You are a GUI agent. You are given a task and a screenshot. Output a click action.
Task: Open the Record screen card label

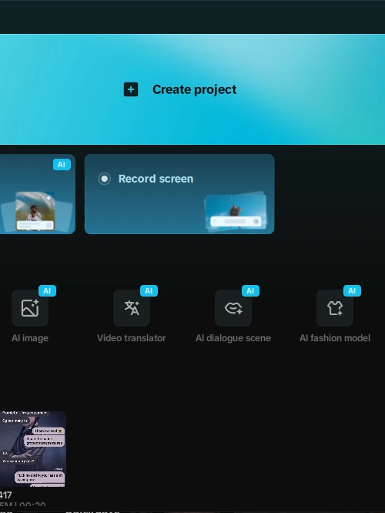[156, 179]
